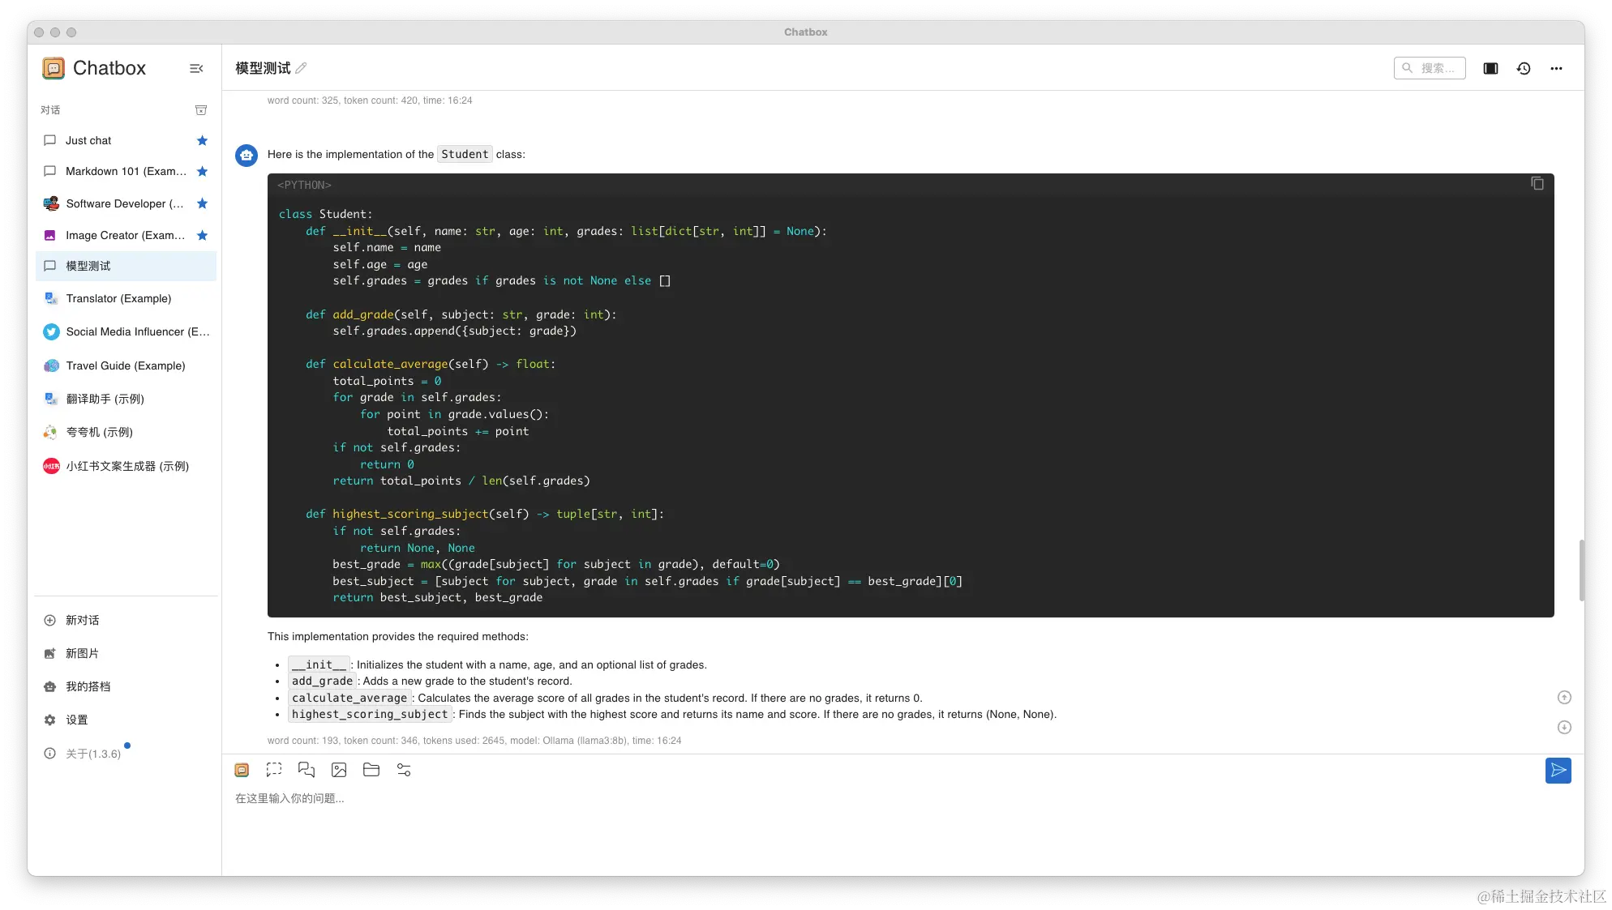This screenshot has width=1612, height=910.
Task: Copy the Python code block
Action: pos(1537,184)
